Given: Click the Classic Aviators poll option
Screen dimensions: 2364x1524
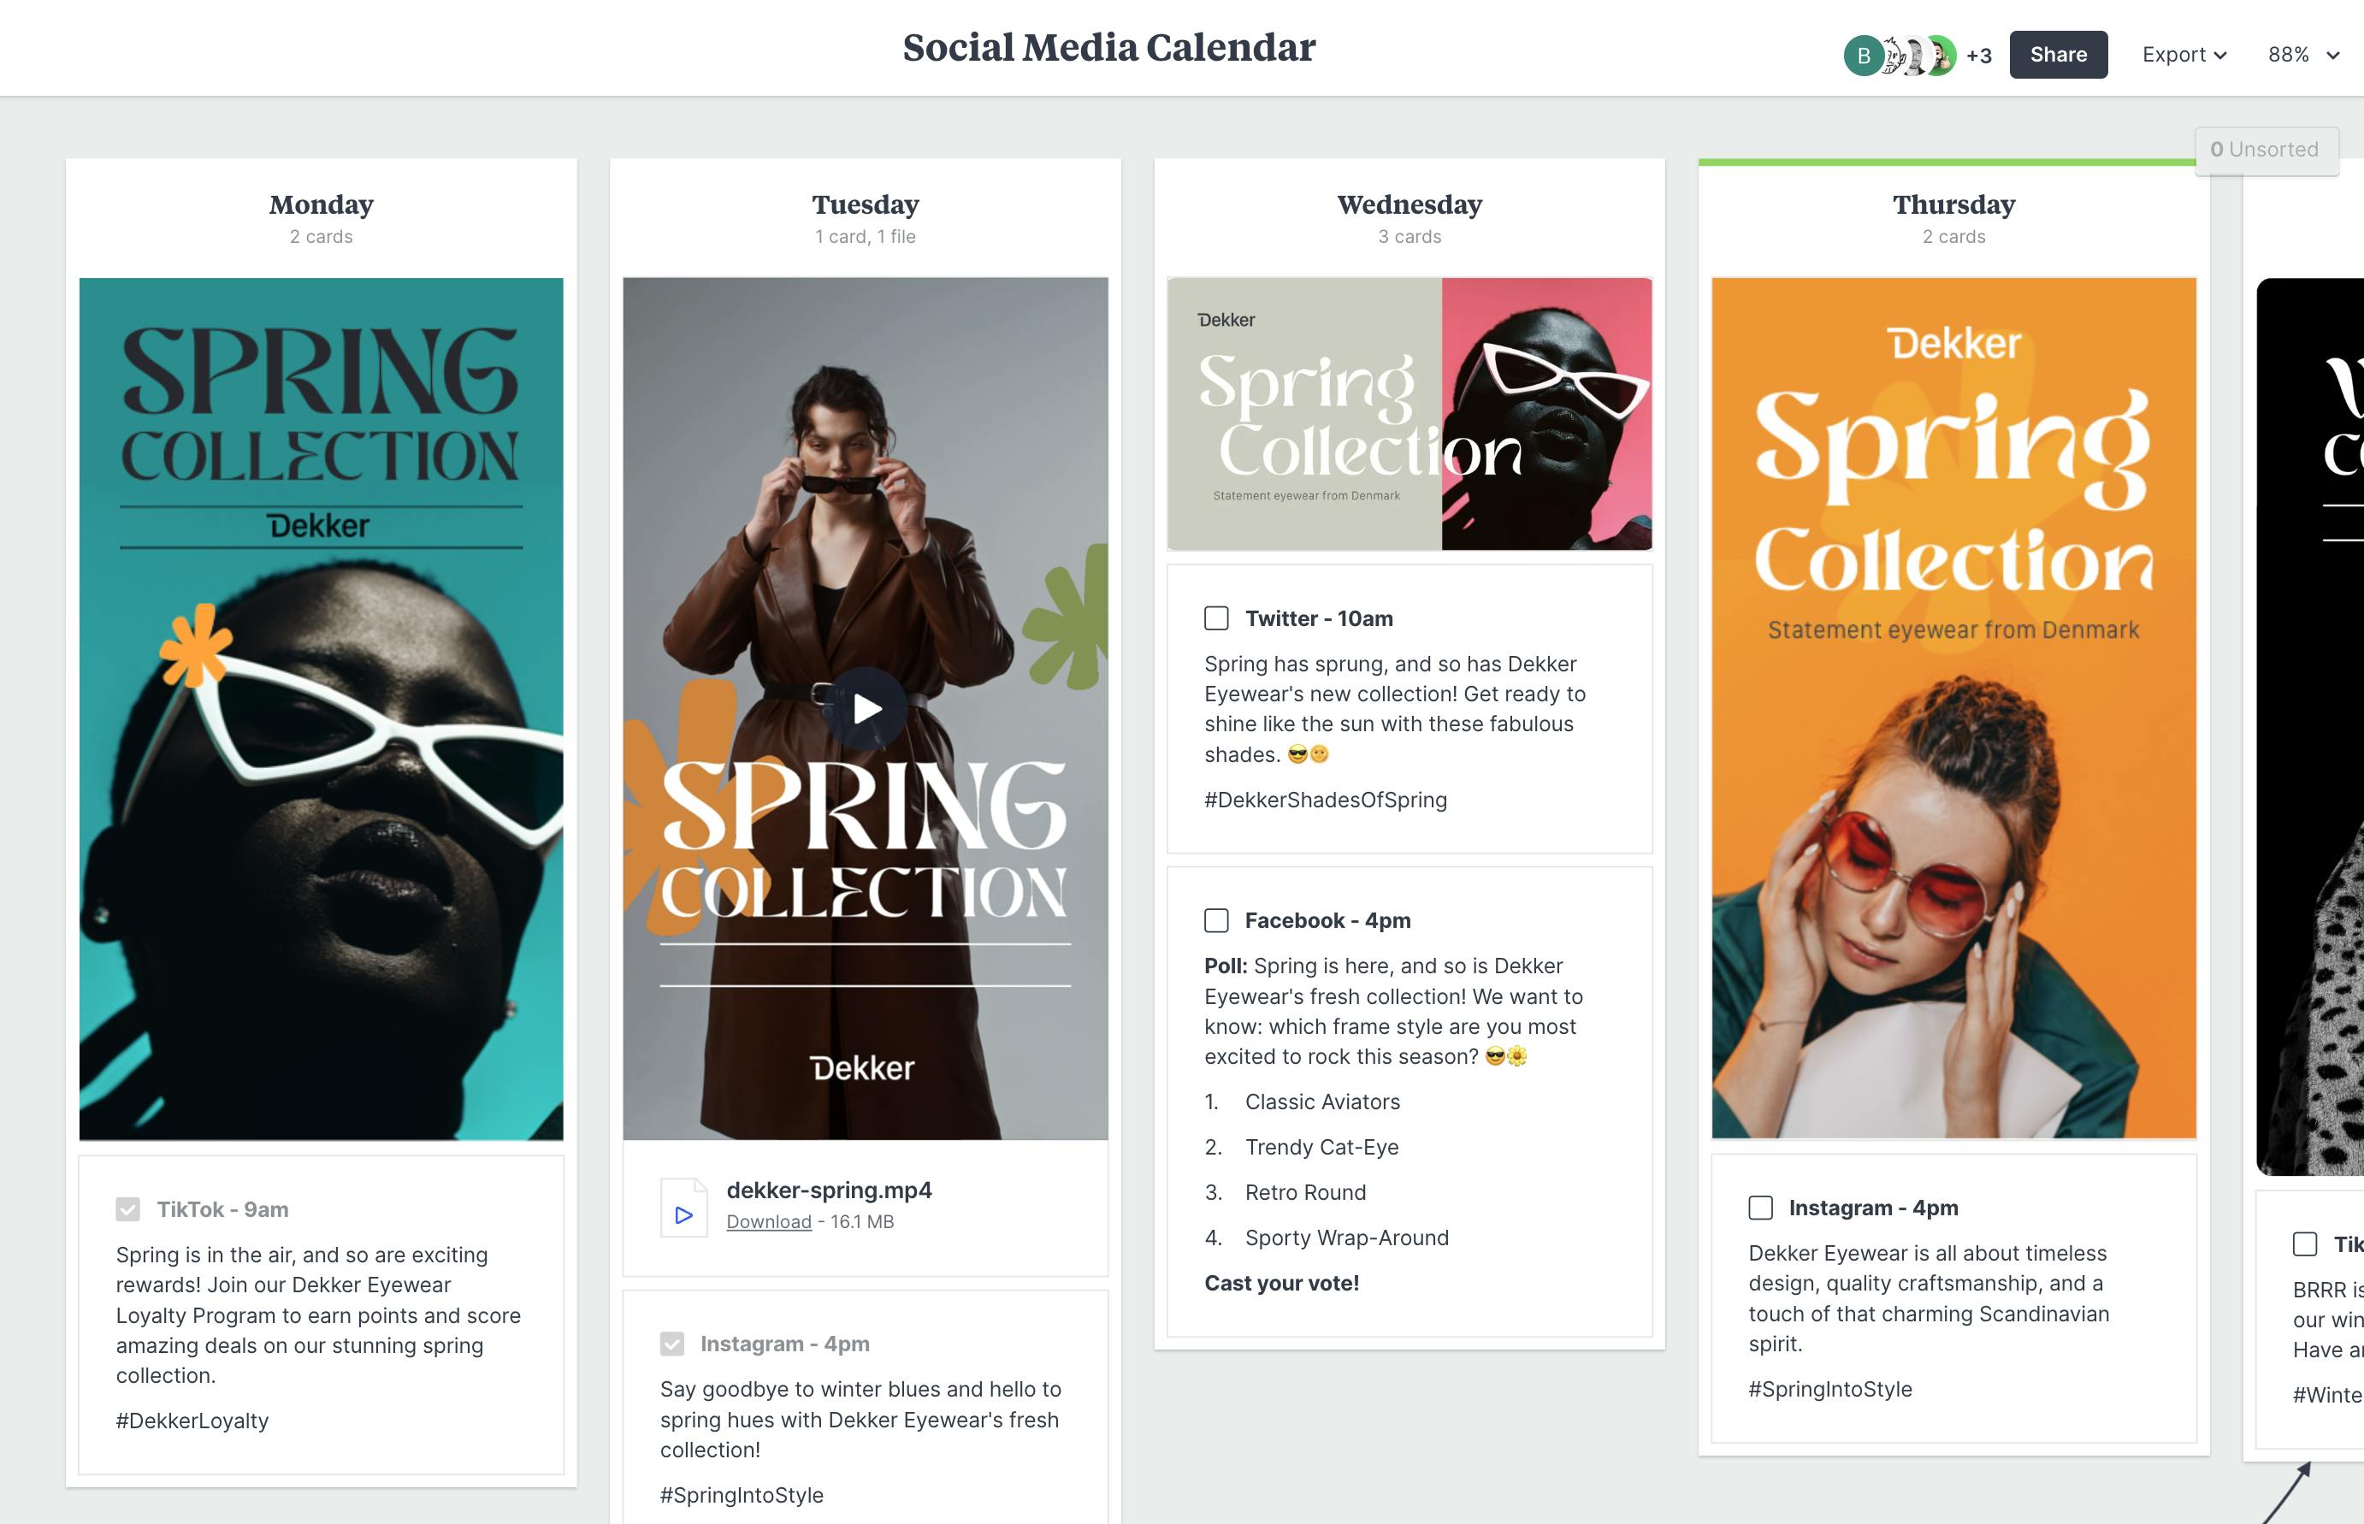Looking at the screenshot, I should [1322, 1102].
